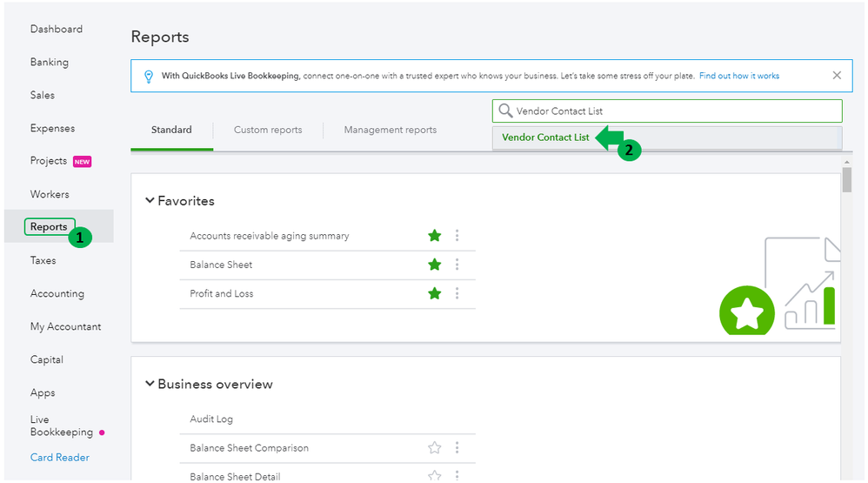Select Vendor Contact List search suggestion
This screenshot has height=483, width=868.
tap(545, 138)
